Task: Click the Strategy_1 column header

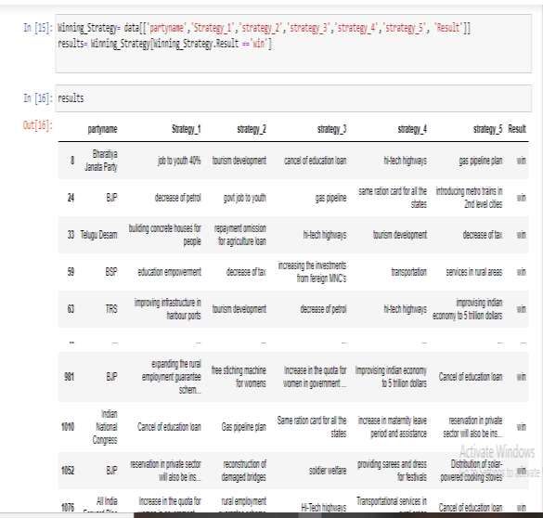Action: (x=187, y=129)
